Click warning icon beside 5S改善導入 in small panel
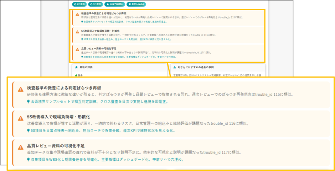This screenshot has width=335, height=171. tap(77, 32)
